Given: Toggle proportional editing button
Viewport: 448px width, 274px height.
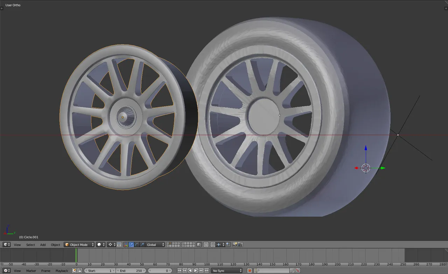Looking at the screenshot, I should (206, 245).
